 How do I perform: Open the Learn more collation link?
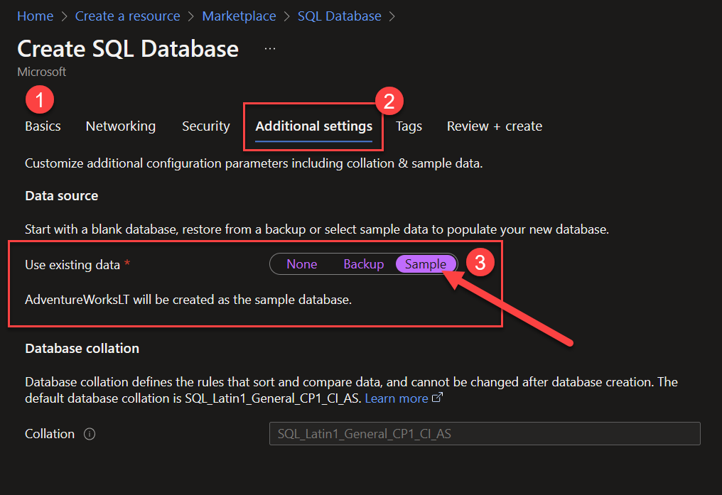(x=397, y=398)
